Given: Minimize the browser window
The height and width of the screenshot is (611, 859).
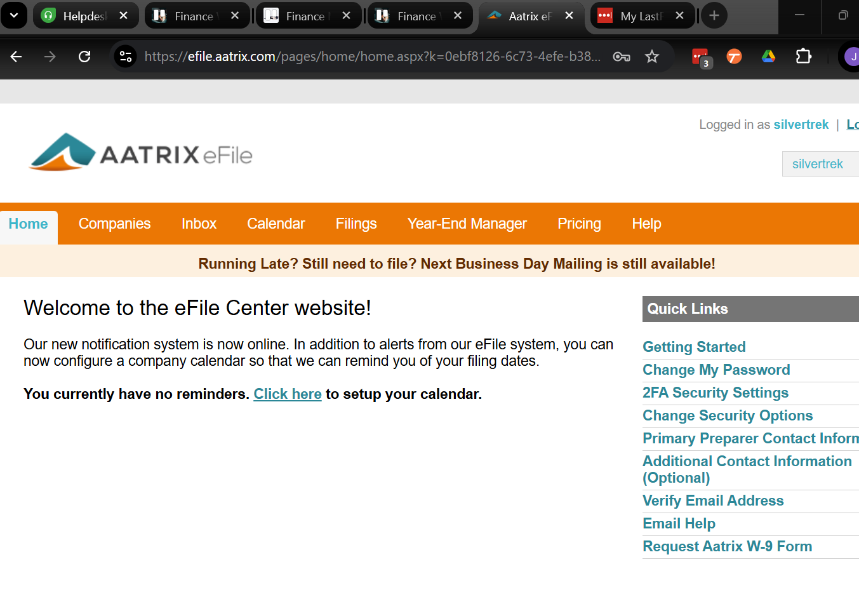Looking at the screenshot, I should tap(800, 15).
